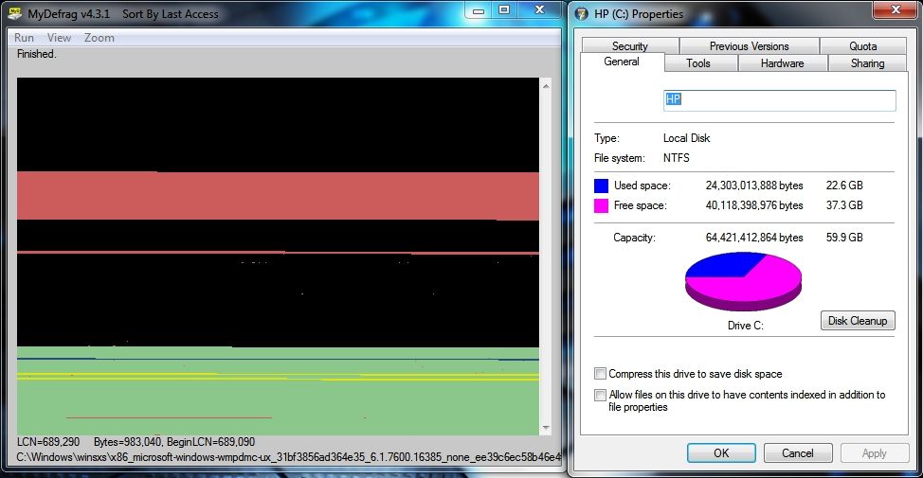Close the MyDefrag window
923x478 pixels.
[x=538, y=10]
